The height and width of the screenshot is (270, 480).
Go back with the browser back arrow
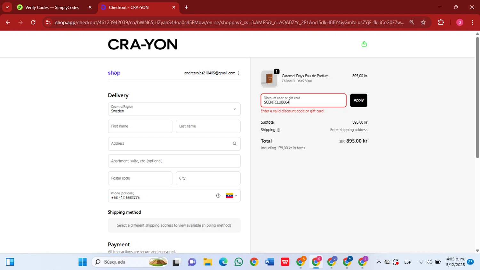click(8, 22)
